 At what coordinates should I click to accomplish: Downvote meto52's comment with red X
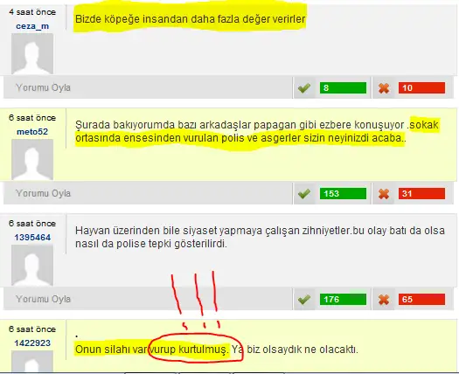(x=384, y=193)
